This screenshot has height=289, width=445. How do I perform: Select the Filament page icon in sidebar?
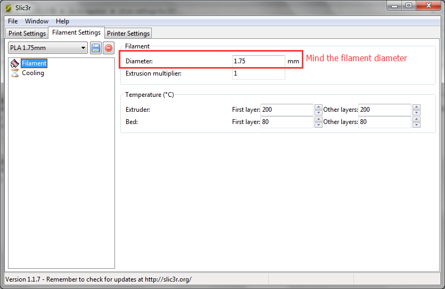(15, 63)
